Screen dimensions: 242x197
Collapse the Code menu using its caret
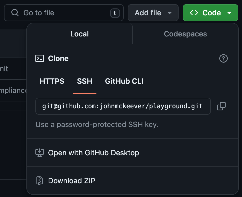click(229, 13)
